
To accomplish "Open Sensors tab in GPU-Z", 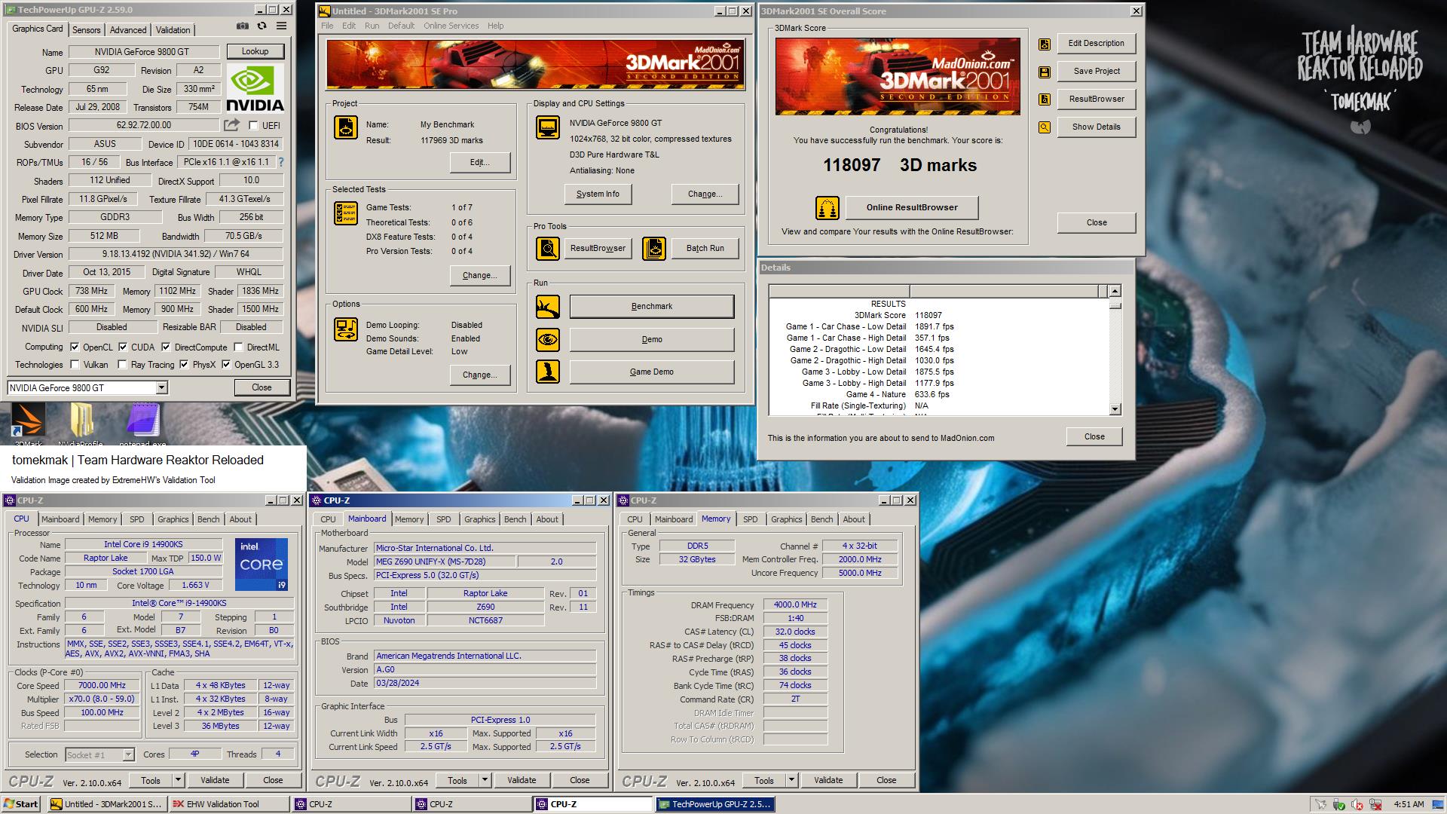I will click(86, 30).
